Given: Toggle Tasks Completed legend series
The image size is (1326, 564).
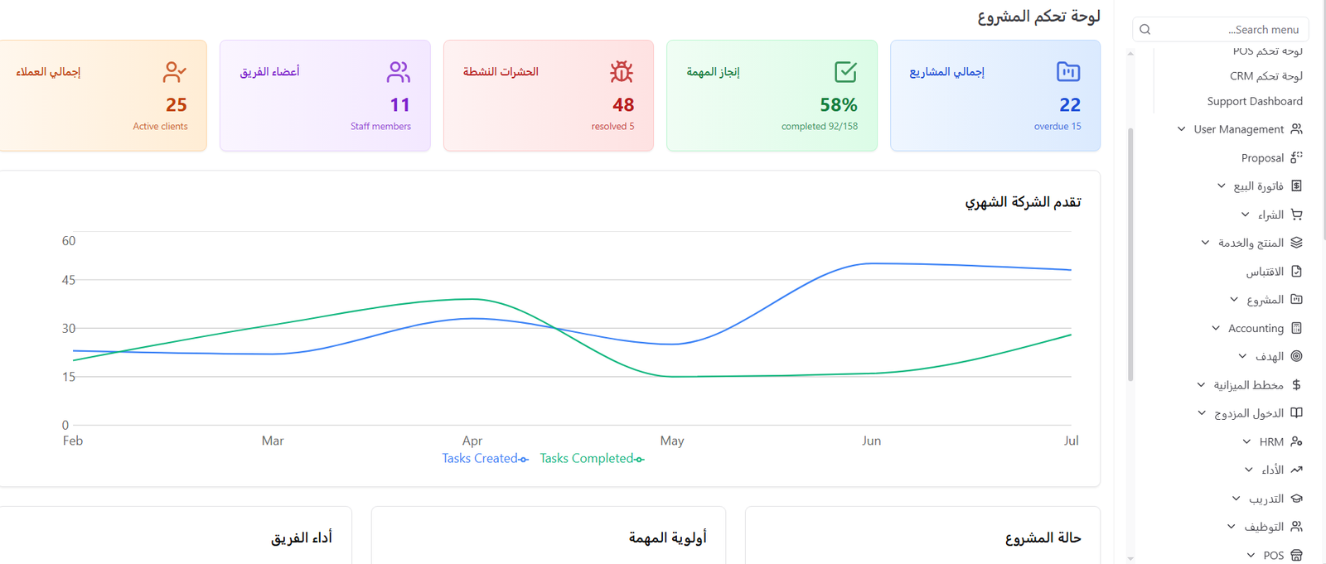Looking at the screenshot, I should 592,458.
